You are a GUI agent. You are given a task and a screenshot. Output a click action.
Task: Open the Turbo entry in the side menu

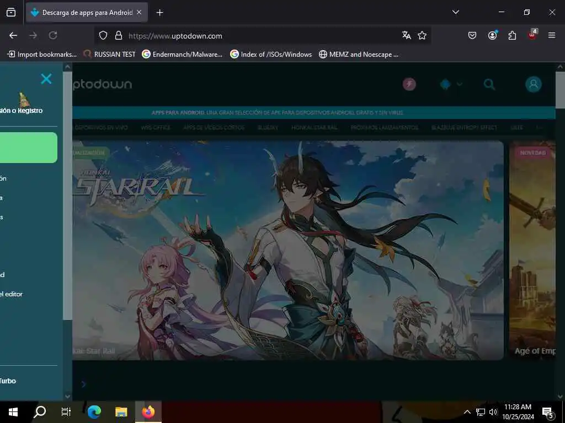(x=8, y=381)
